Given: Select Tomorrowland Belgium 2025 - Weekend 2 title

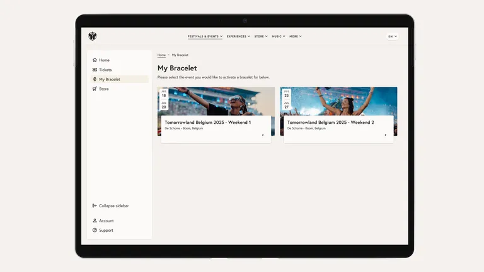Looking at the screenshot, I should (331, 122).
